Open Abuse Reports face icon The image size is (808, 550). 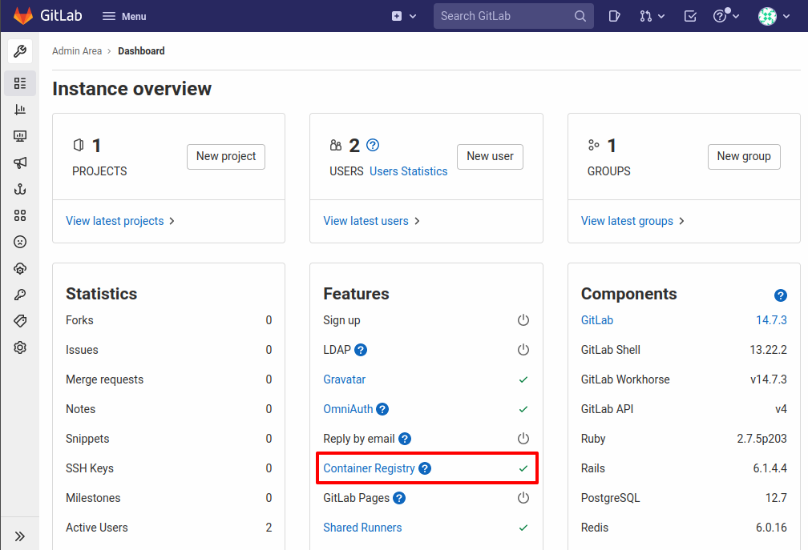point(20,242)
